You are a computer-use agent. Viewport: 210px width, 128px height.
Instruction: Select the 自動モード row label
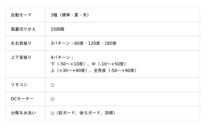coord(21,15)
